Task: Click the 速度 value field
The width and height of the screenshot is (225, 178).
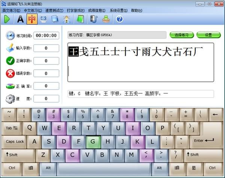Action: click(46, 99)
